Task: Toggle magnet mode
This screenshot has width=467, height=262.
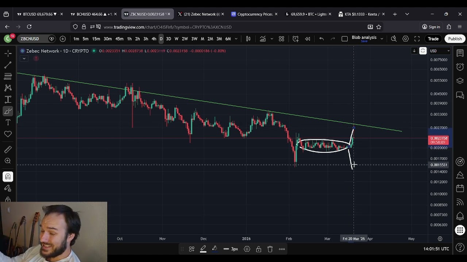Action: tap(8, 177)
